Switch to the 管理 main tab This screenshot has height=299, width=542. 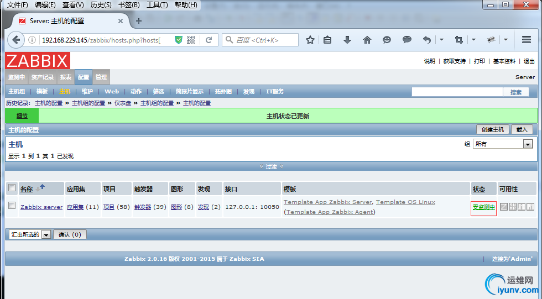pyautogui.click(x=101, y=77)
